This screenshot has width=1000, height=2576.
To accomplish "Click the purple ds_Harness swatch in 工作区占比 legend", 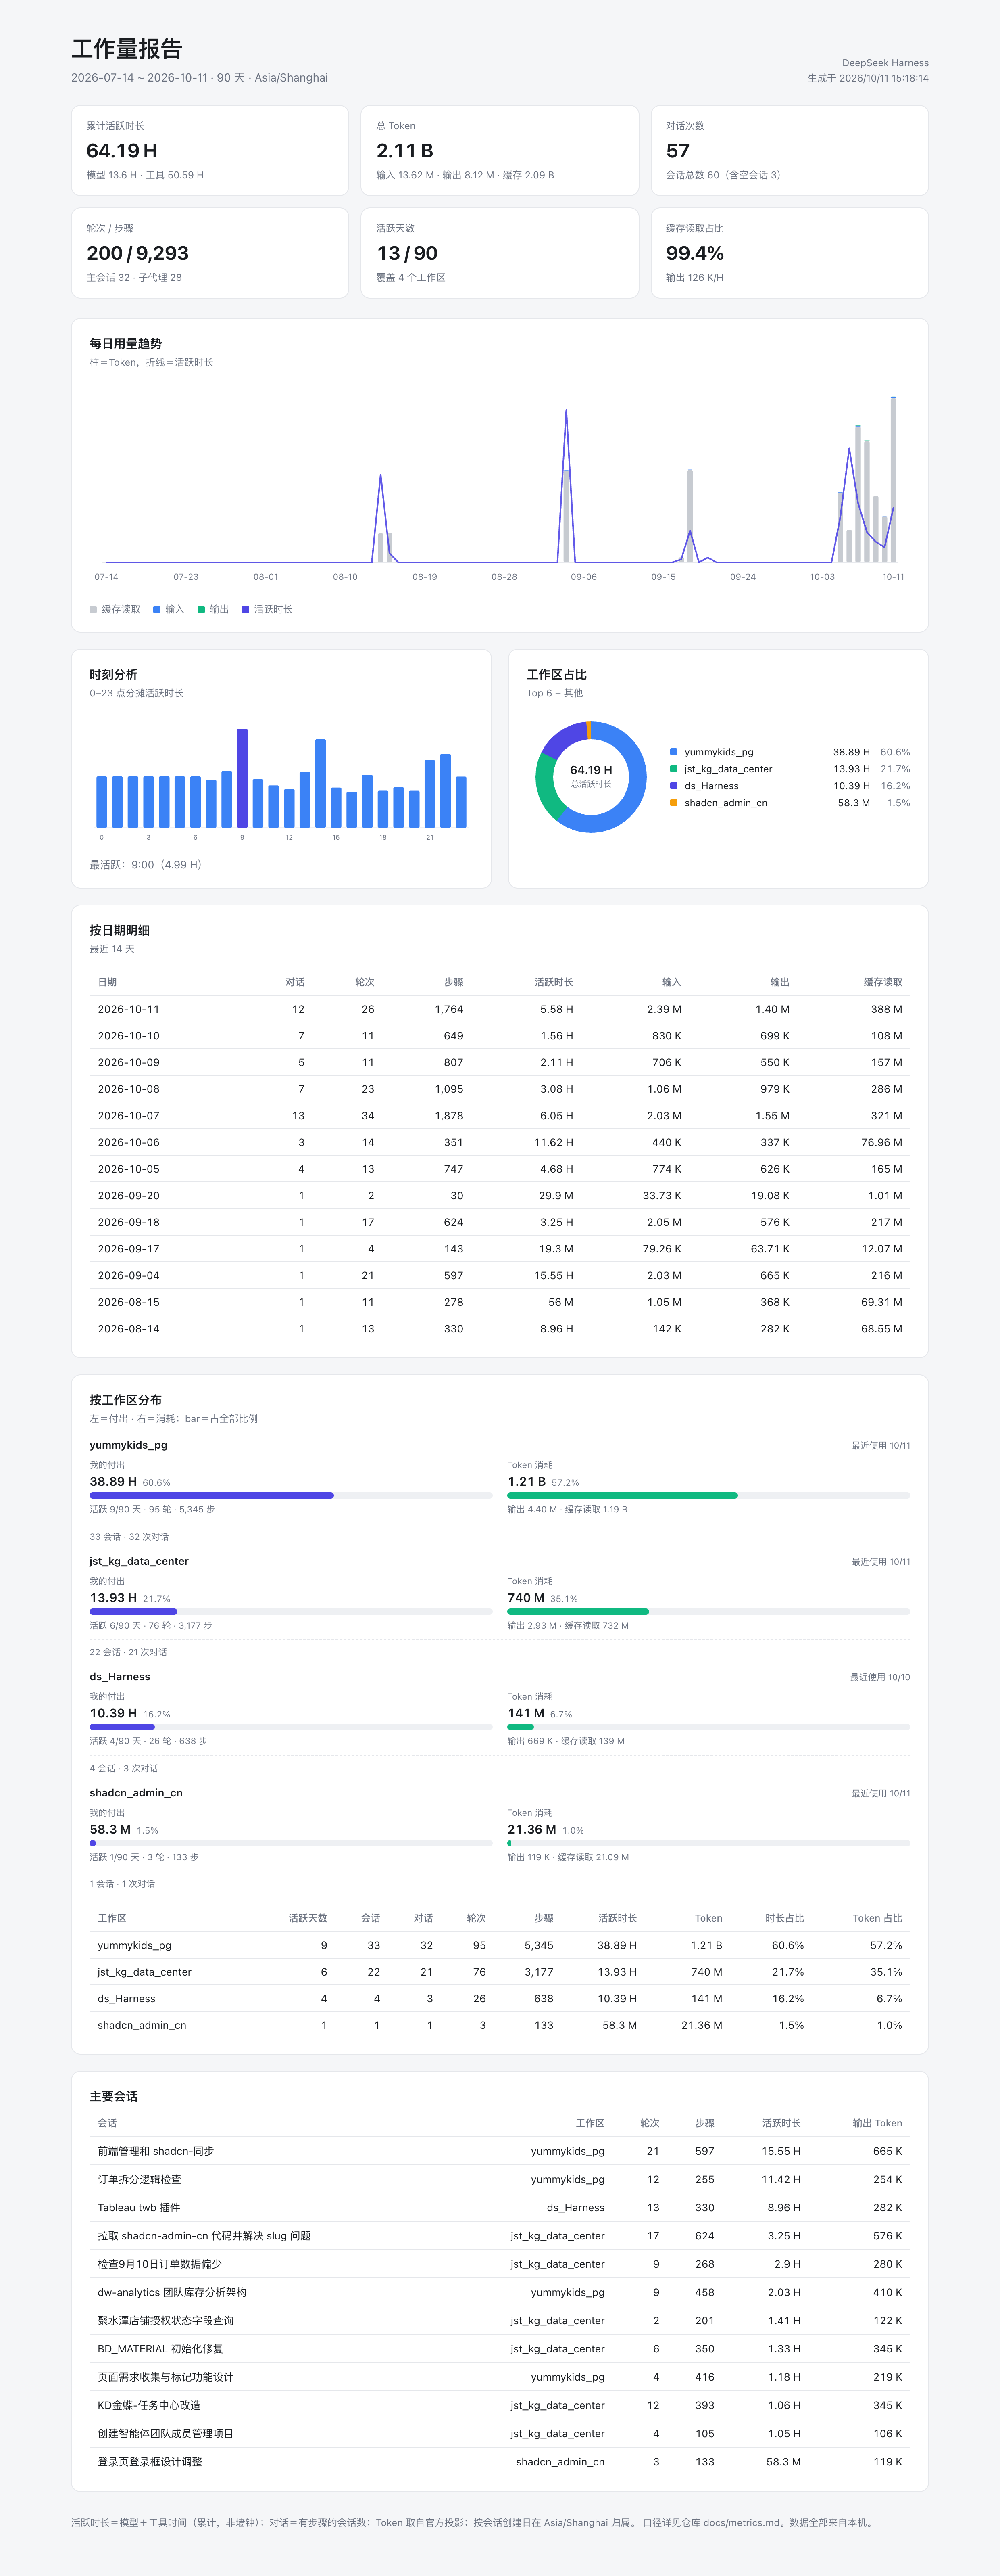I will pyautogui.click(x=673, y=786).
